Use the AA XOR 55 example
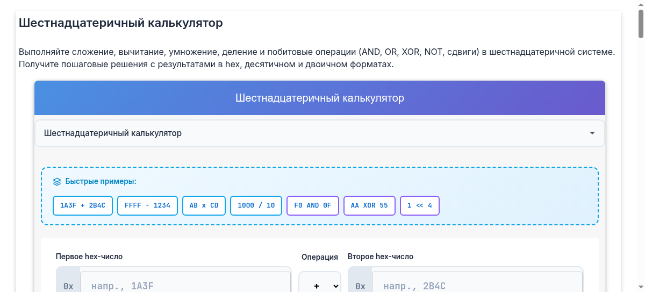The width and height of the screenshot is (645, 292). pyautogui.click(x=369, y=205)
